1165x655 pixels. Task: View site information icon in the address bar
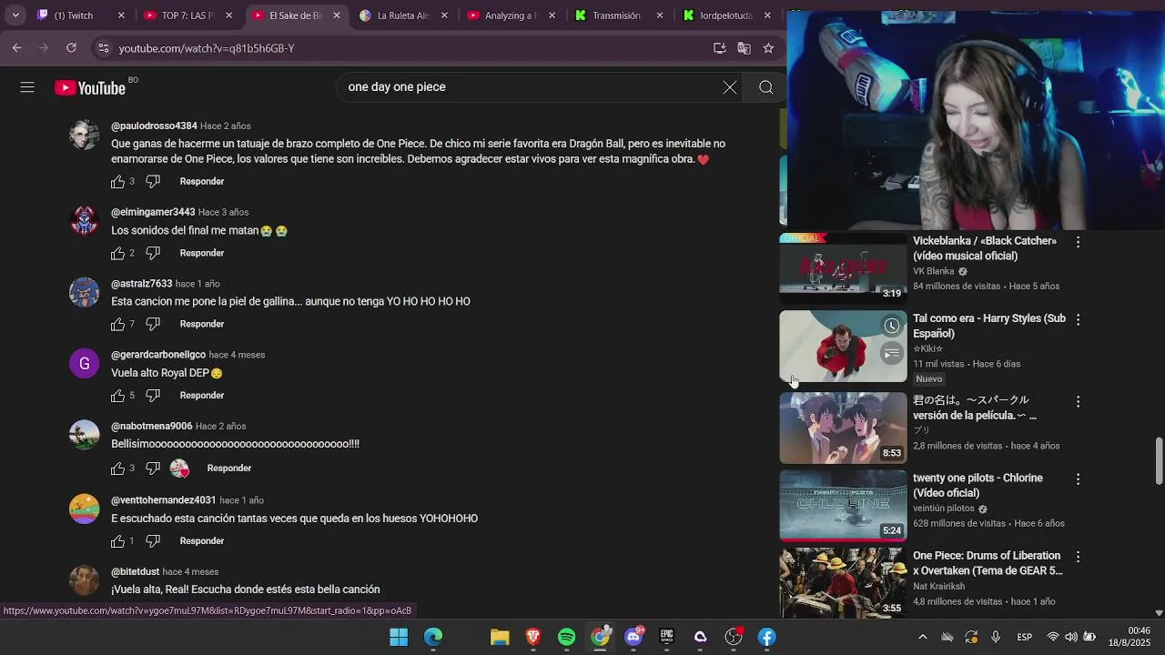(x=103, y=48)
